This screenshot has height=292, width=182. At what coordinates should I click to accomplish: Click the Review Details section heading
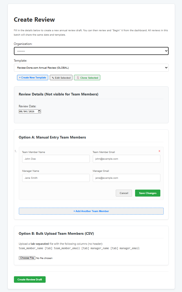[59, 94]
